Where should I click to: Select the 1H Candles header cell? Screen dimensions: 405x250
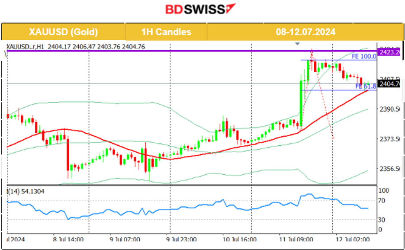tap(166, 32)
